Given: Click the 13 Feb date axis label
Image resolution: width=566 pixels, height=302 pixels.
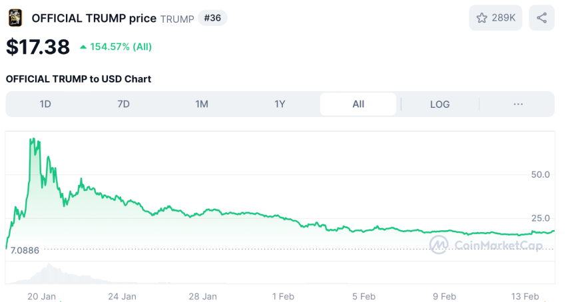Looking at the screenshot, I should 525,297.
